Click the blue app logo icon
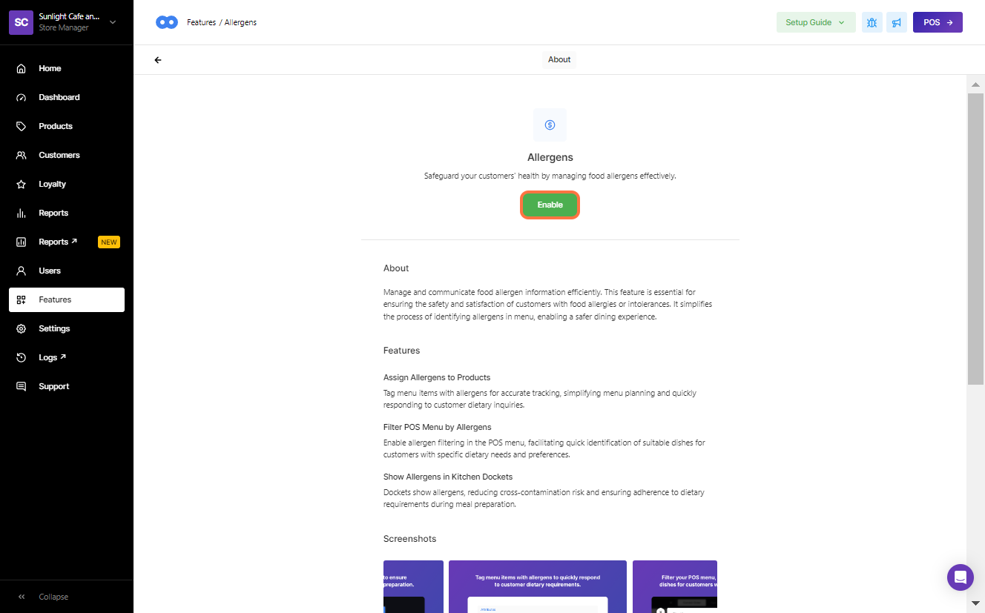 pyautogui.click(x=167, y=22)
